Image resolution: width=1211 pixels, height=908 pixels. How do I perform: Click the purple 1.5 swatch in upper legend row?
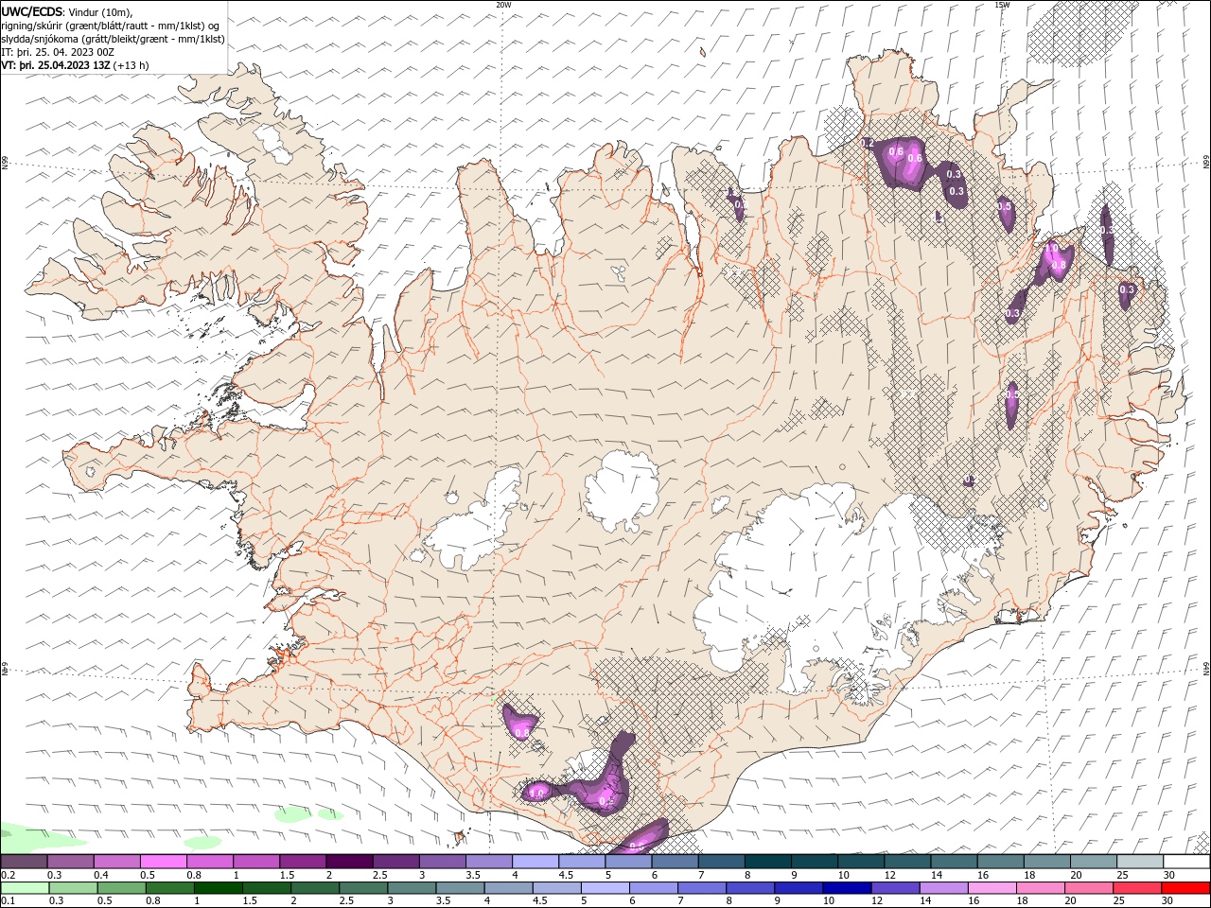pyautogui.click(x=303, y=862)
